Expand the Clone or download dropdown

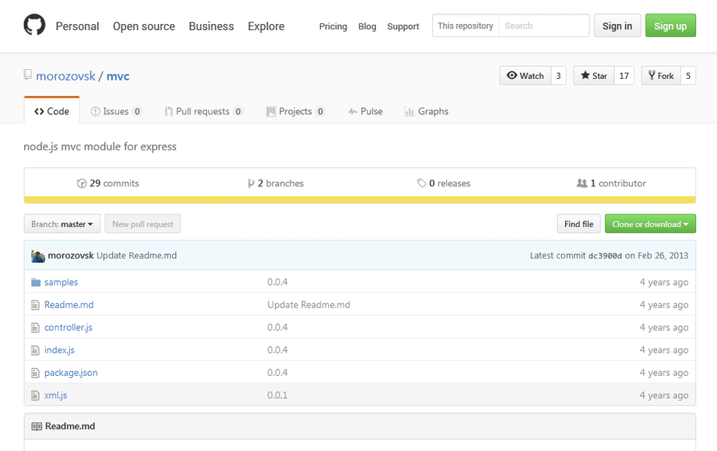tap(650, 224)
